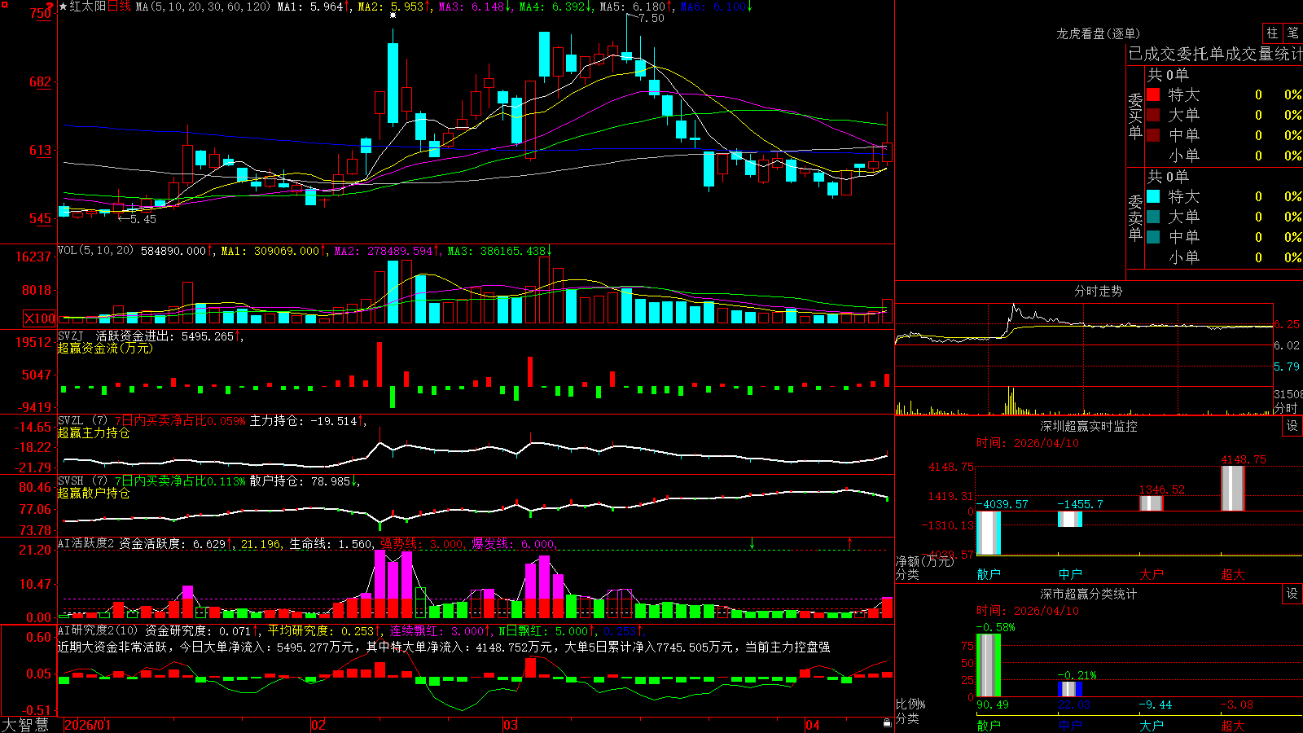Click the 5.45 low-price annotation
Screen dimensions: 1303x733
[x=143, y=219]
